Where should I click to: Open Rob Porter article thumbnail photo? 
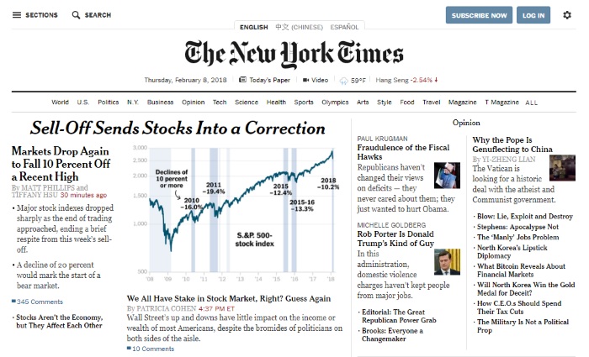pos(447,262)
